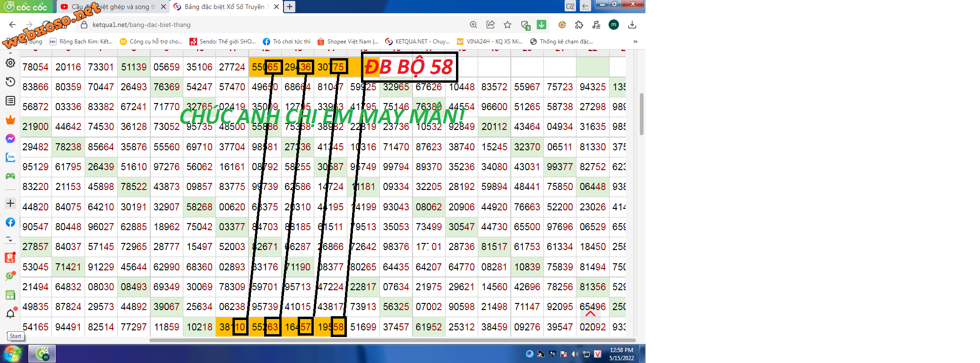Open Shopee Việt Nam bookmark

pyautogui.click(x=348, y=42)
